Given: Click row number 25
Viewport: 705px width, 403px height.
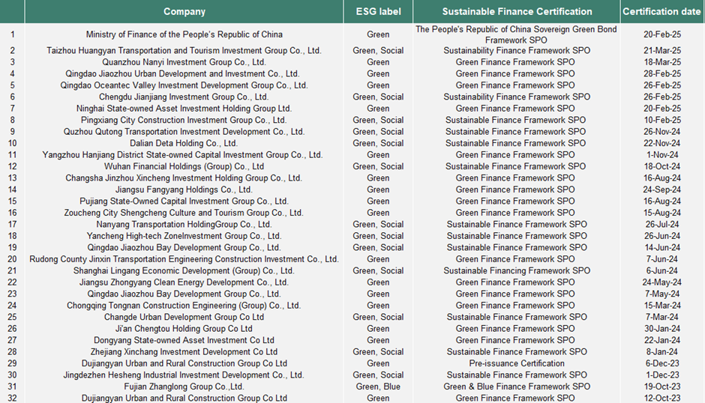Looking at the screenshot, I should [12, 318].
